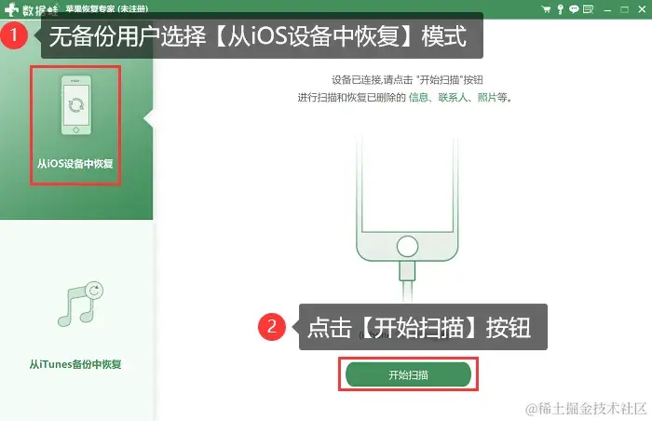Click the connected iPhone screen illustration
The image size is (652, 421).
pos(407,183)
